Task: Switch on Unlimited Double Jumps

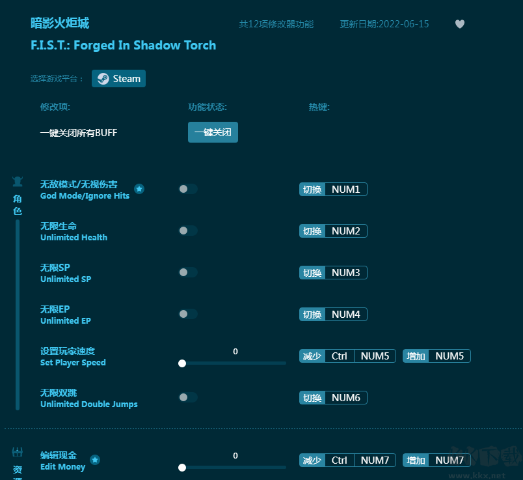Action: click(x=187, y=397)
